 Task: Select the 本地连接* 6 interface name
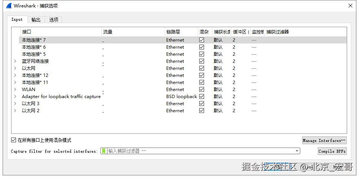(34, 47)
